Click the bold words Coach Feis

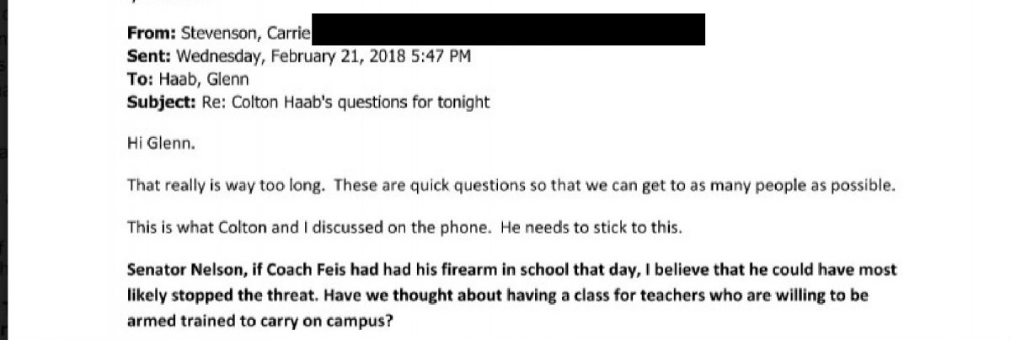tap(289, 271)
